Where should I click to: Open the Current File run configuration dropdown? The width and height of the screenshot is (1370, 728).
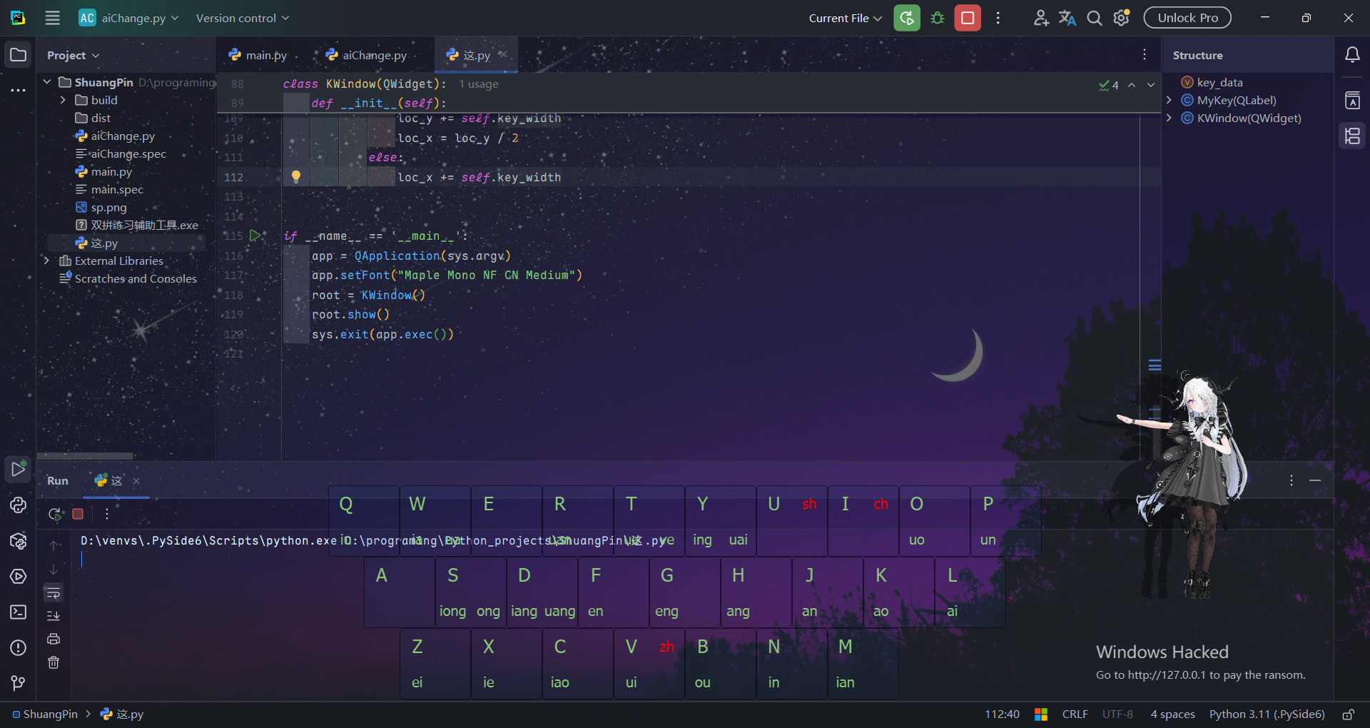pyautogui.click(x=845, y=19)
